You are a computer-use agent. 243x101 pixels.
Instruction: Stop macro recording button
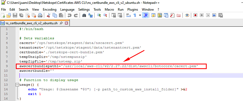click(202, 15)
